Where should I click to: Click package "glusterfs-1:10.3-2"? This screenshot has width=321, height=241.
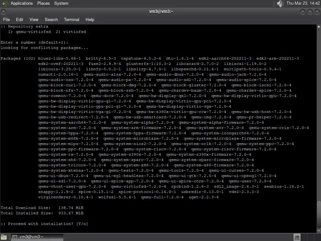pos(148,64)
